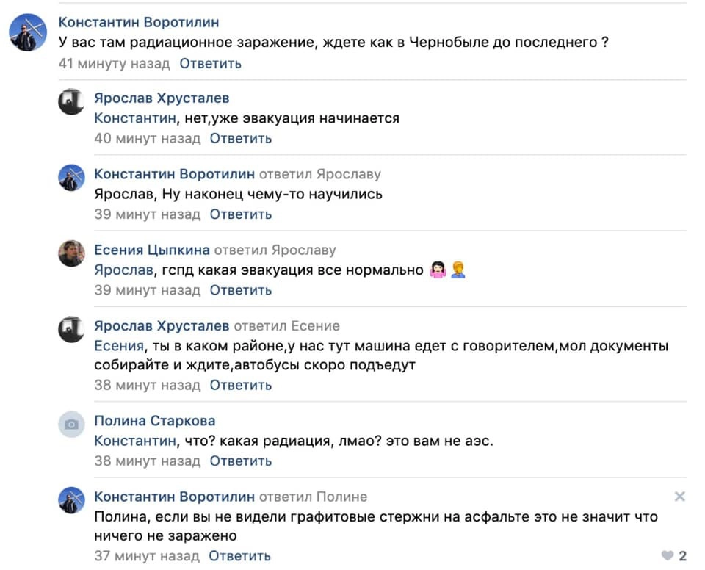
Task: Open Есения Цыпкина's profile avatar
Action: point(71,253)
